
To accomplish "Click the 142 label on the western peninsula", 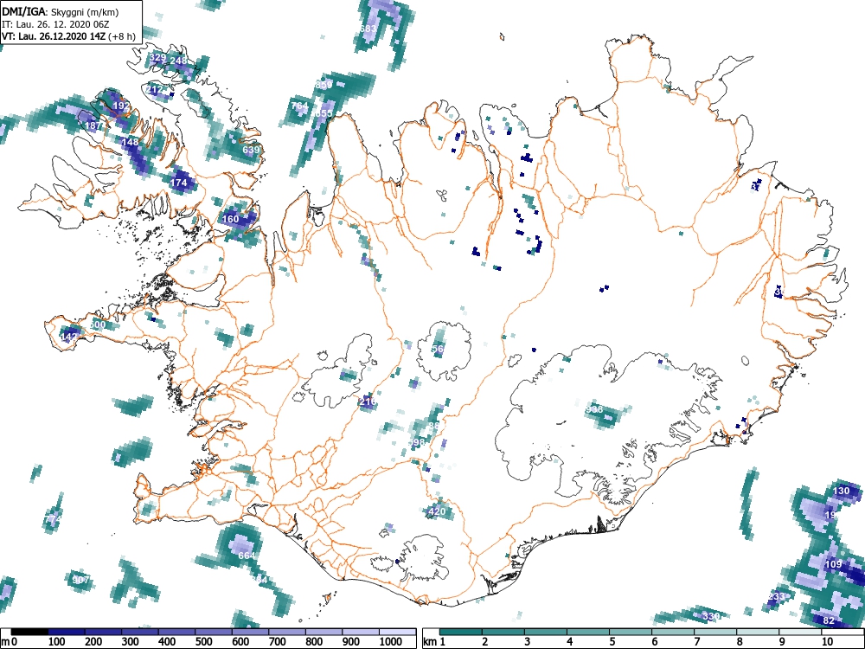I will click(x=69, y=336).
